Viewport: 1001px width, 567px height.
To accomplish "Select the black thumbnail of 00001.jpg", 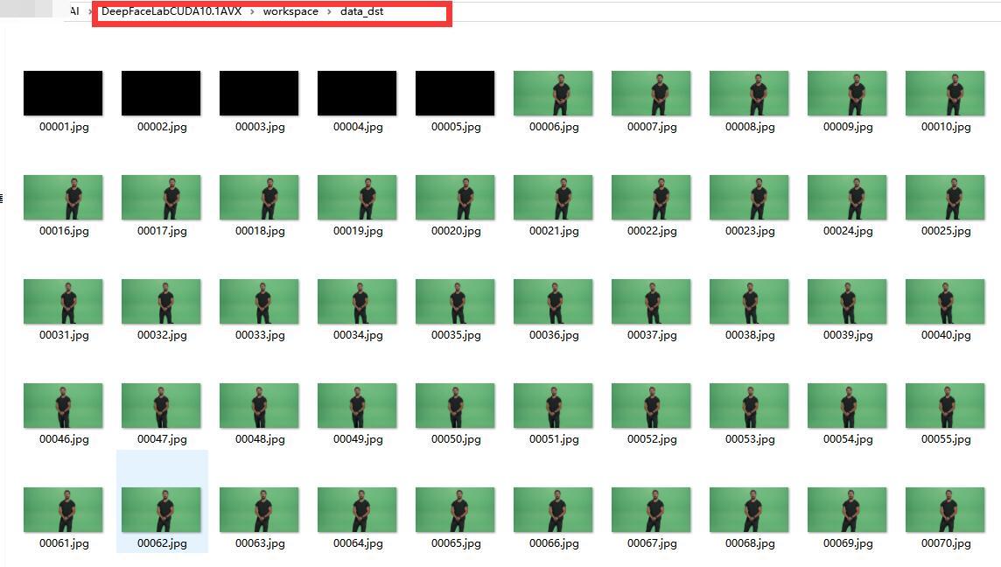I will [63, 94].
